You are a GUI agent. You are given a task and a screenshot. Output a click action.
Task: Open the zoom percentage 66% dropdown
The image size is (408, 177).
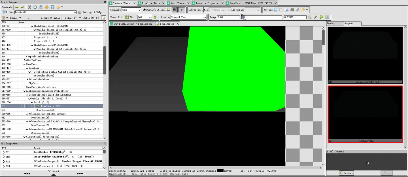click(144, 17)
